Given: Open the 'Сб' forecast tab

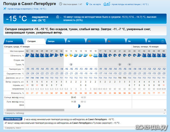Looking at the screenshot, I should (x=96, y=41).
